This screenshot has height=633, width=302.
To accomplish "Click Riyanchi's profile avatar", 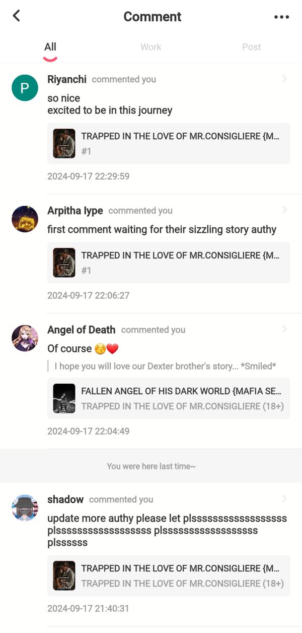I will pyautogui.click(x=25, y=87).
